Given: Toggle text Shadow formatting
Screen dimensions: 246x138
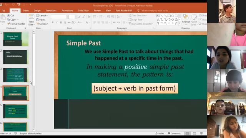Looking at the screenshot, I should pos(65,23).
